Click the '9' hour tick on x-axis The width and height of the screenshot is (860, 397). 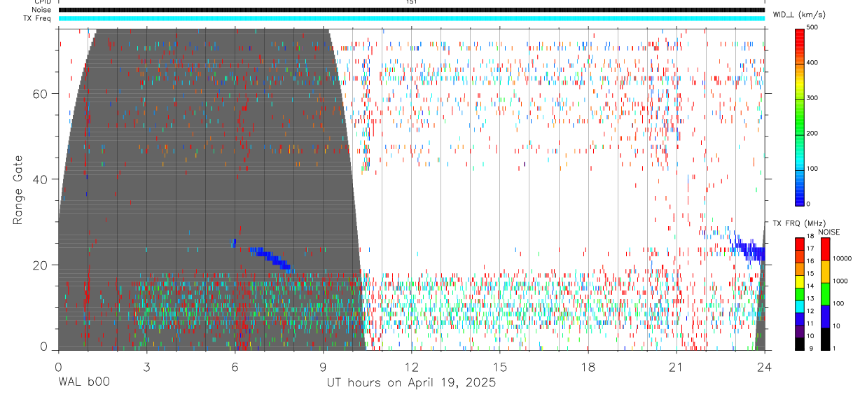pos(323,366)
